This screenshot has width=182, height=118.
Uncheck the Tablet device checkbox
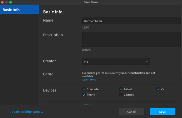[x=121, y=89]
